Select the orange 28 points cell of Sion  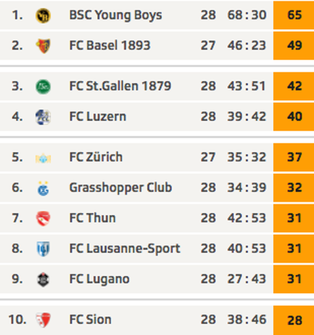click(x=293, y=320)
